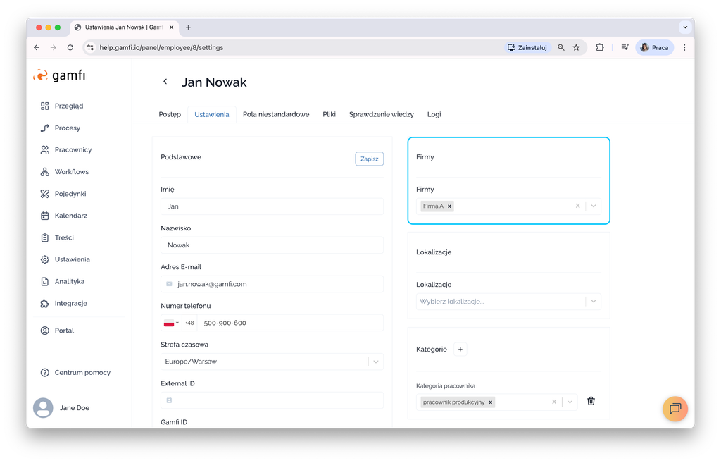Clear all selections in the Firmy field
This screenshot has width=721, height=463.
[577, 206]
